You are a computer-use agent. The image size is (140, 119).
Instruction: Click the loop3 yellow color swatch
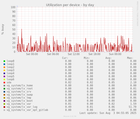[4, 70]
